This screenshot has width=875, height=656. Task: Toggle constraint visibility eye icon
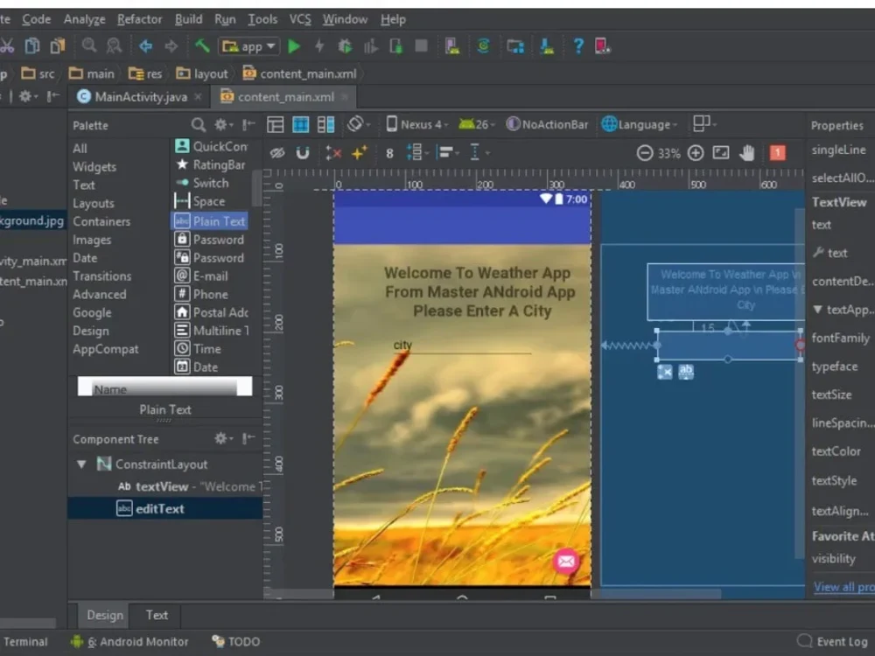pos(277,153)
